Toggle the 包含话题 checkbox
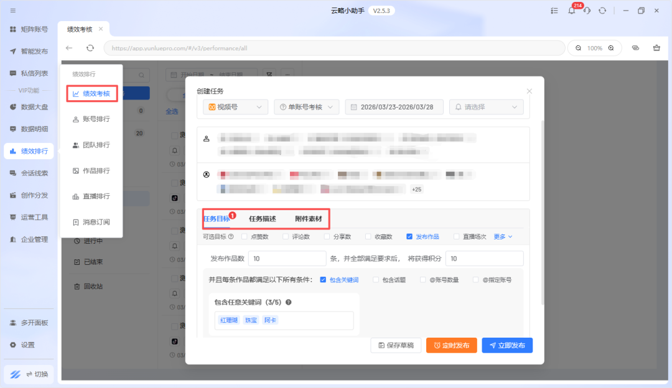The height and width of the screenshot is (388, 672). click(x=376, y=280)
